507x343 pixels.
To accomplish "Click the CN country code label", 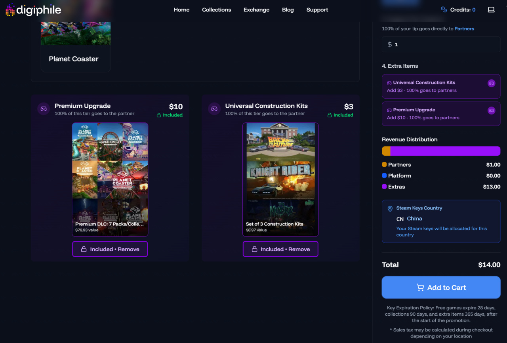I will (x=400, y=219).
